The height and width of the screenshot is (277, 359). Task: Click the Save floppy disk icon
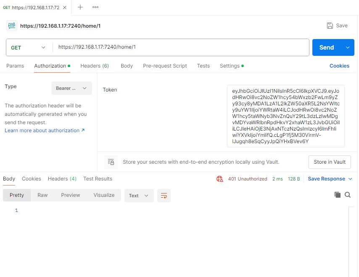[330, 26]
